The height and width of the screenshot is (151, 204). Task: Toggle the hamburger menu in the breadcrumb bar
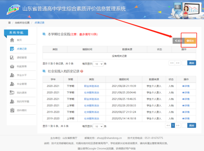coord(9,23)
